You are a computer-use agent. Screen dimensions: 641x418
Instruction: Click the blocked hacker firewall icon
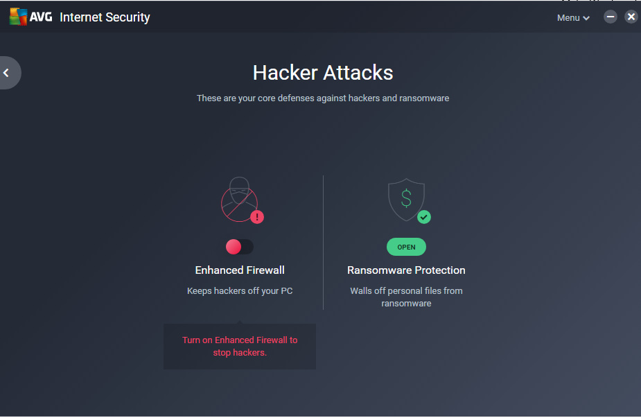tap(240, 199)
